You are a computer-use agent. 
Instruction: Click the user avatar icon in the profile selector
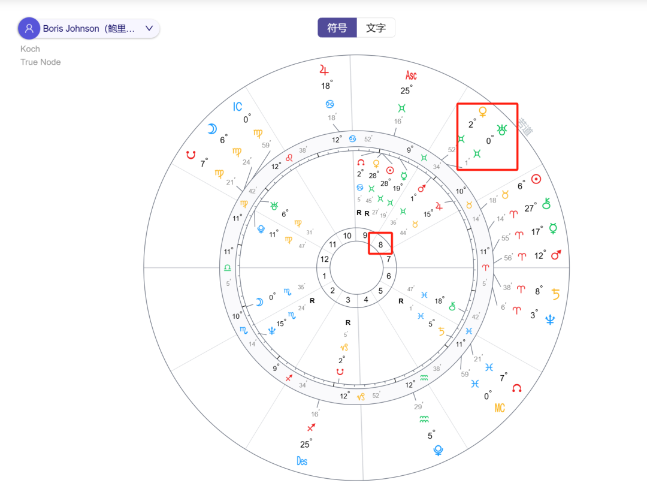29,28
